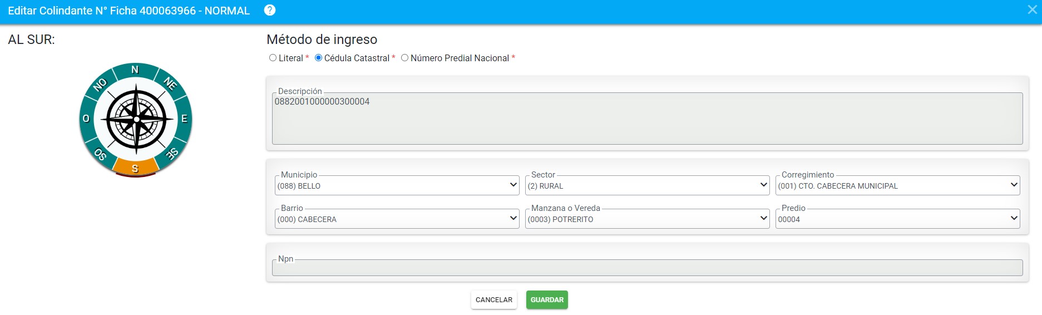Click the dialog title Editar Colindante text
The height and width of the screenshot is (315, 1042).
pyautogui.click(x=129, y=11)
